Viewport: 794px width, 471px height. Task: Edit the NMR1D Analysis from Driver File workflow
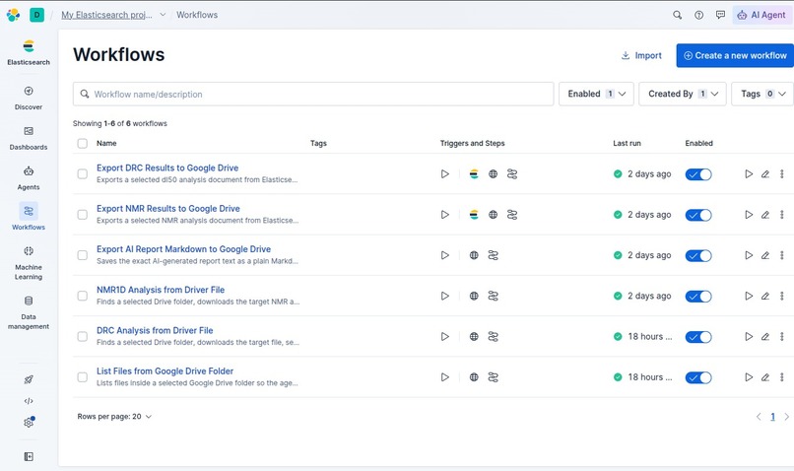[765, 296]
